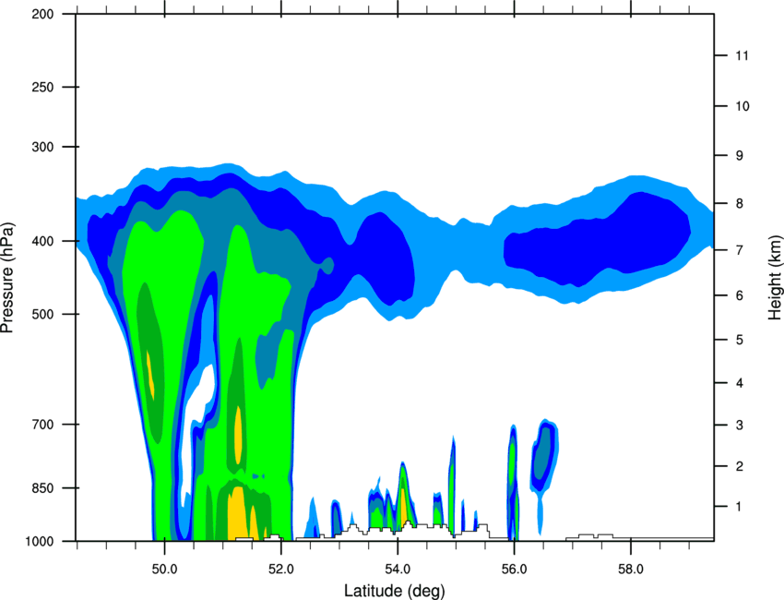Click the 56.0 latitude tick label
784x600 pixels.
click(514, 570)
